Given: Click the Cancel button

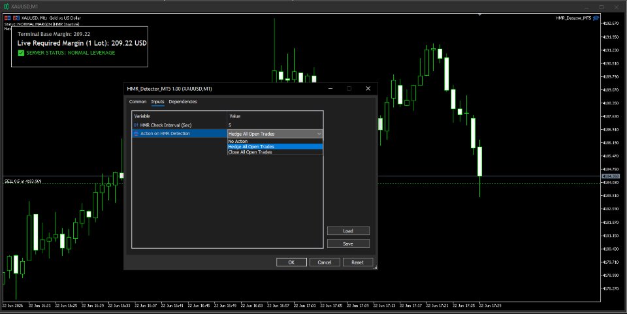Looking at the screenshot, I should point(325,262).
